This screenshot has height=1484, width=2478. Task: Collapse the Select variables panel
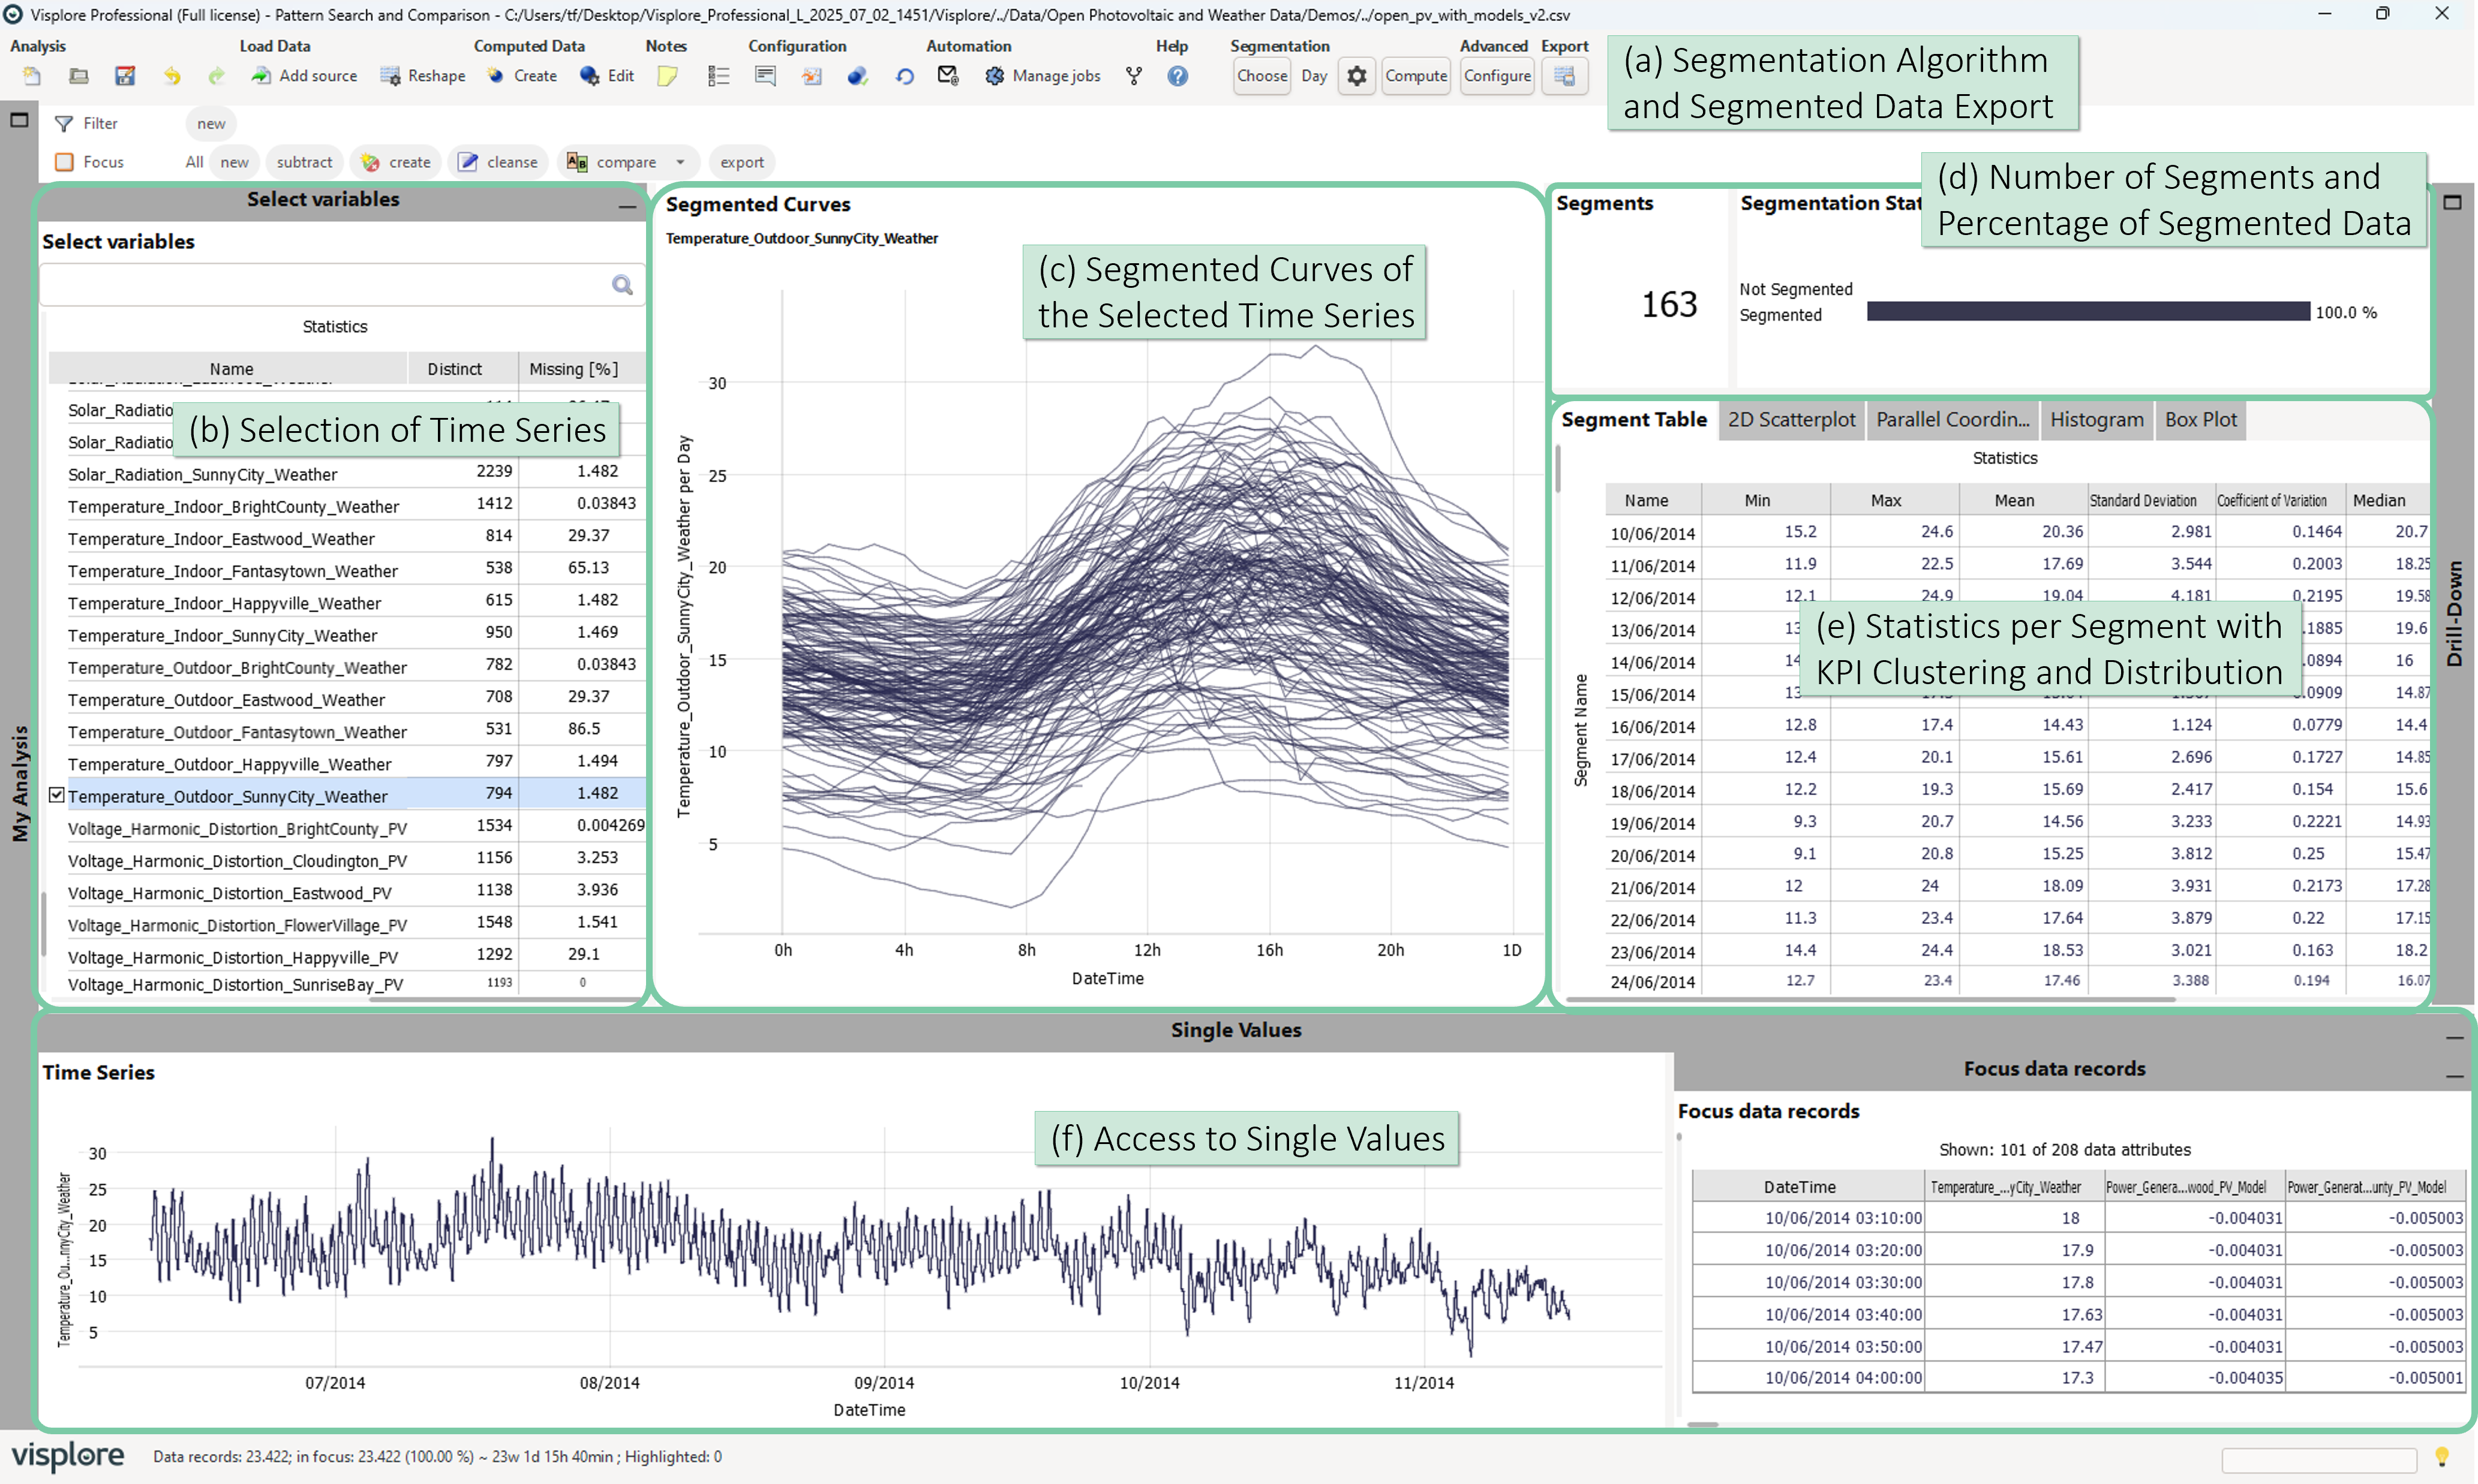tap(627, 205)
